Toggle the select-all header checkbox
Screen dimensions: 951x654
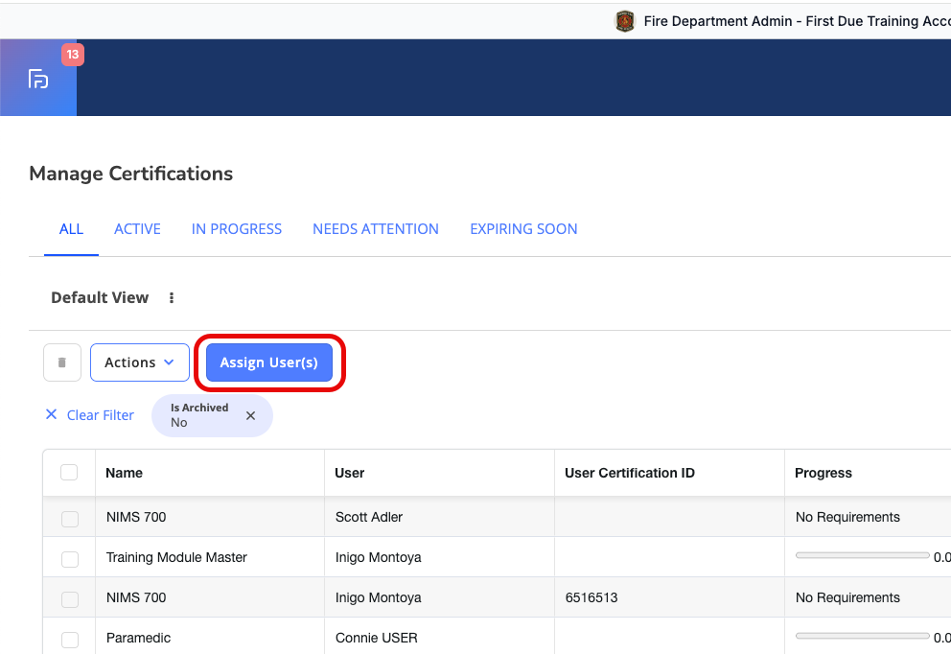pyautogui.click(x=69, y=473)
